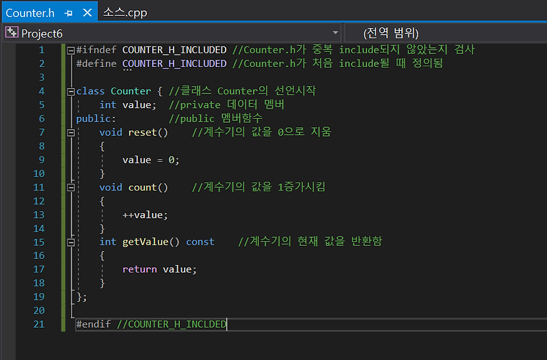Screen dimensions: 547x360
Task: Close the Counter.h tab
Action: tap(88, 13)
